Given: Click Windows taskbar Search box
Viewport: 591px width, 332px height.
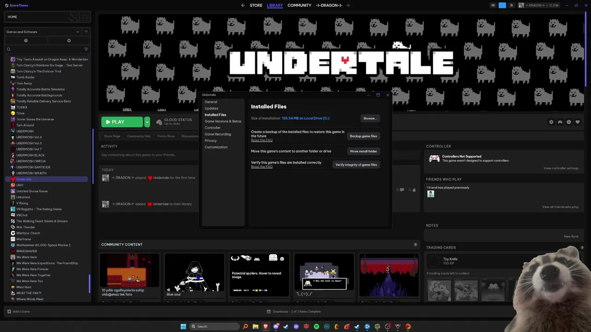Looking at the screenshot, I should click(215, 326).
